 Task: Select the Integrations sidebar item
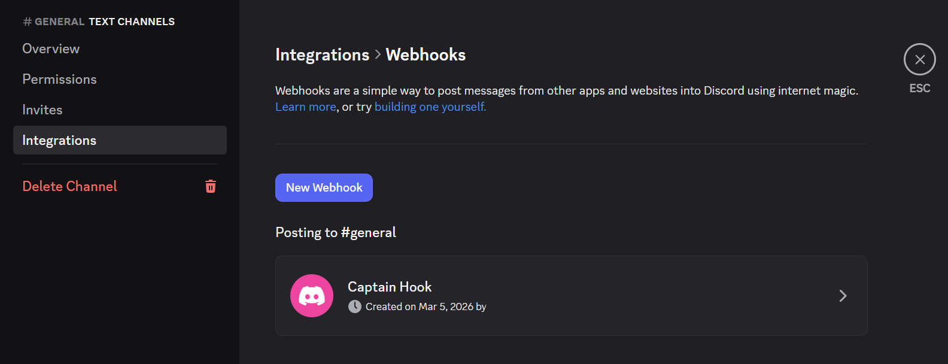pos(120,140)
